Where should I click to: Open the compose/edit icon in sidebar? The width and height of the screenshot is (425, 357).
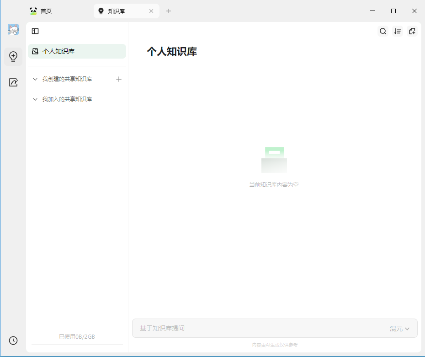click(x=13, y=82)
